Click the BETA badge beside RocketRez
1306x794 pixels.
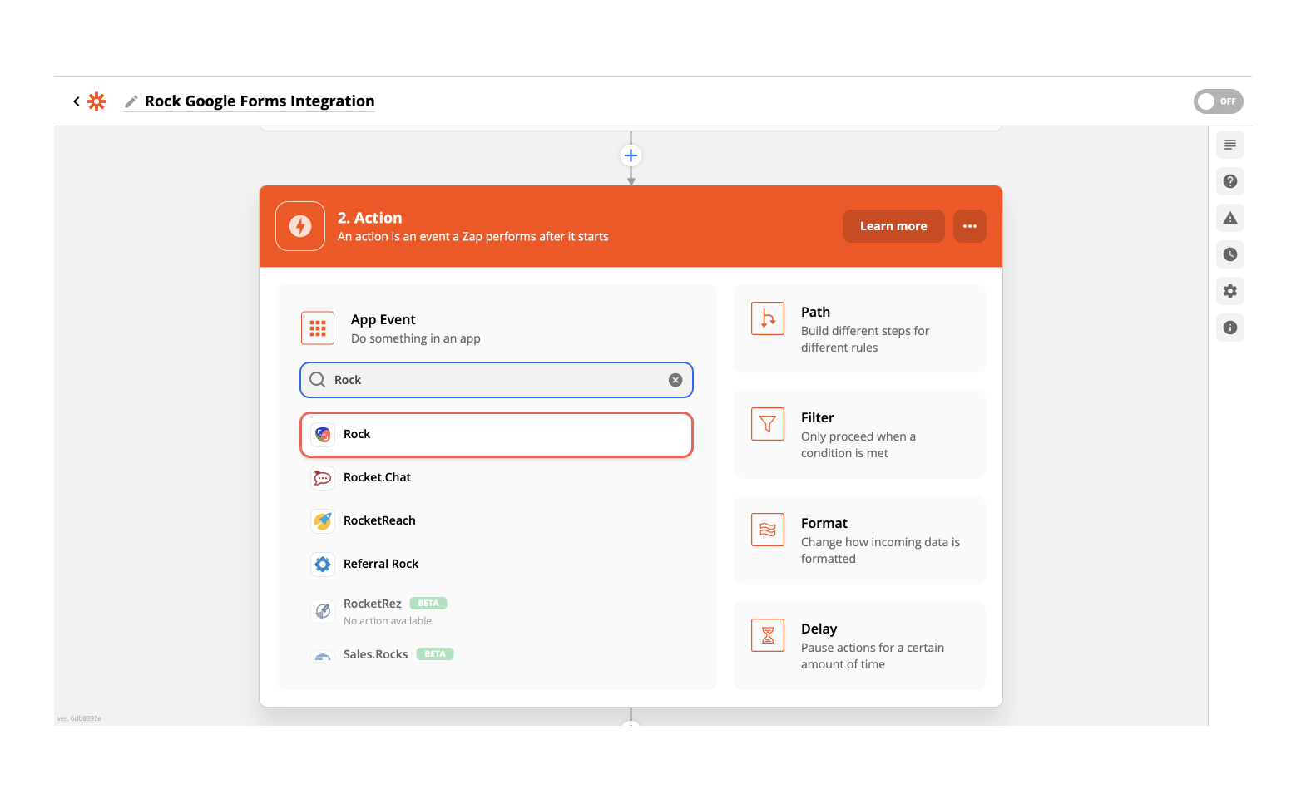tap(428, 604)
